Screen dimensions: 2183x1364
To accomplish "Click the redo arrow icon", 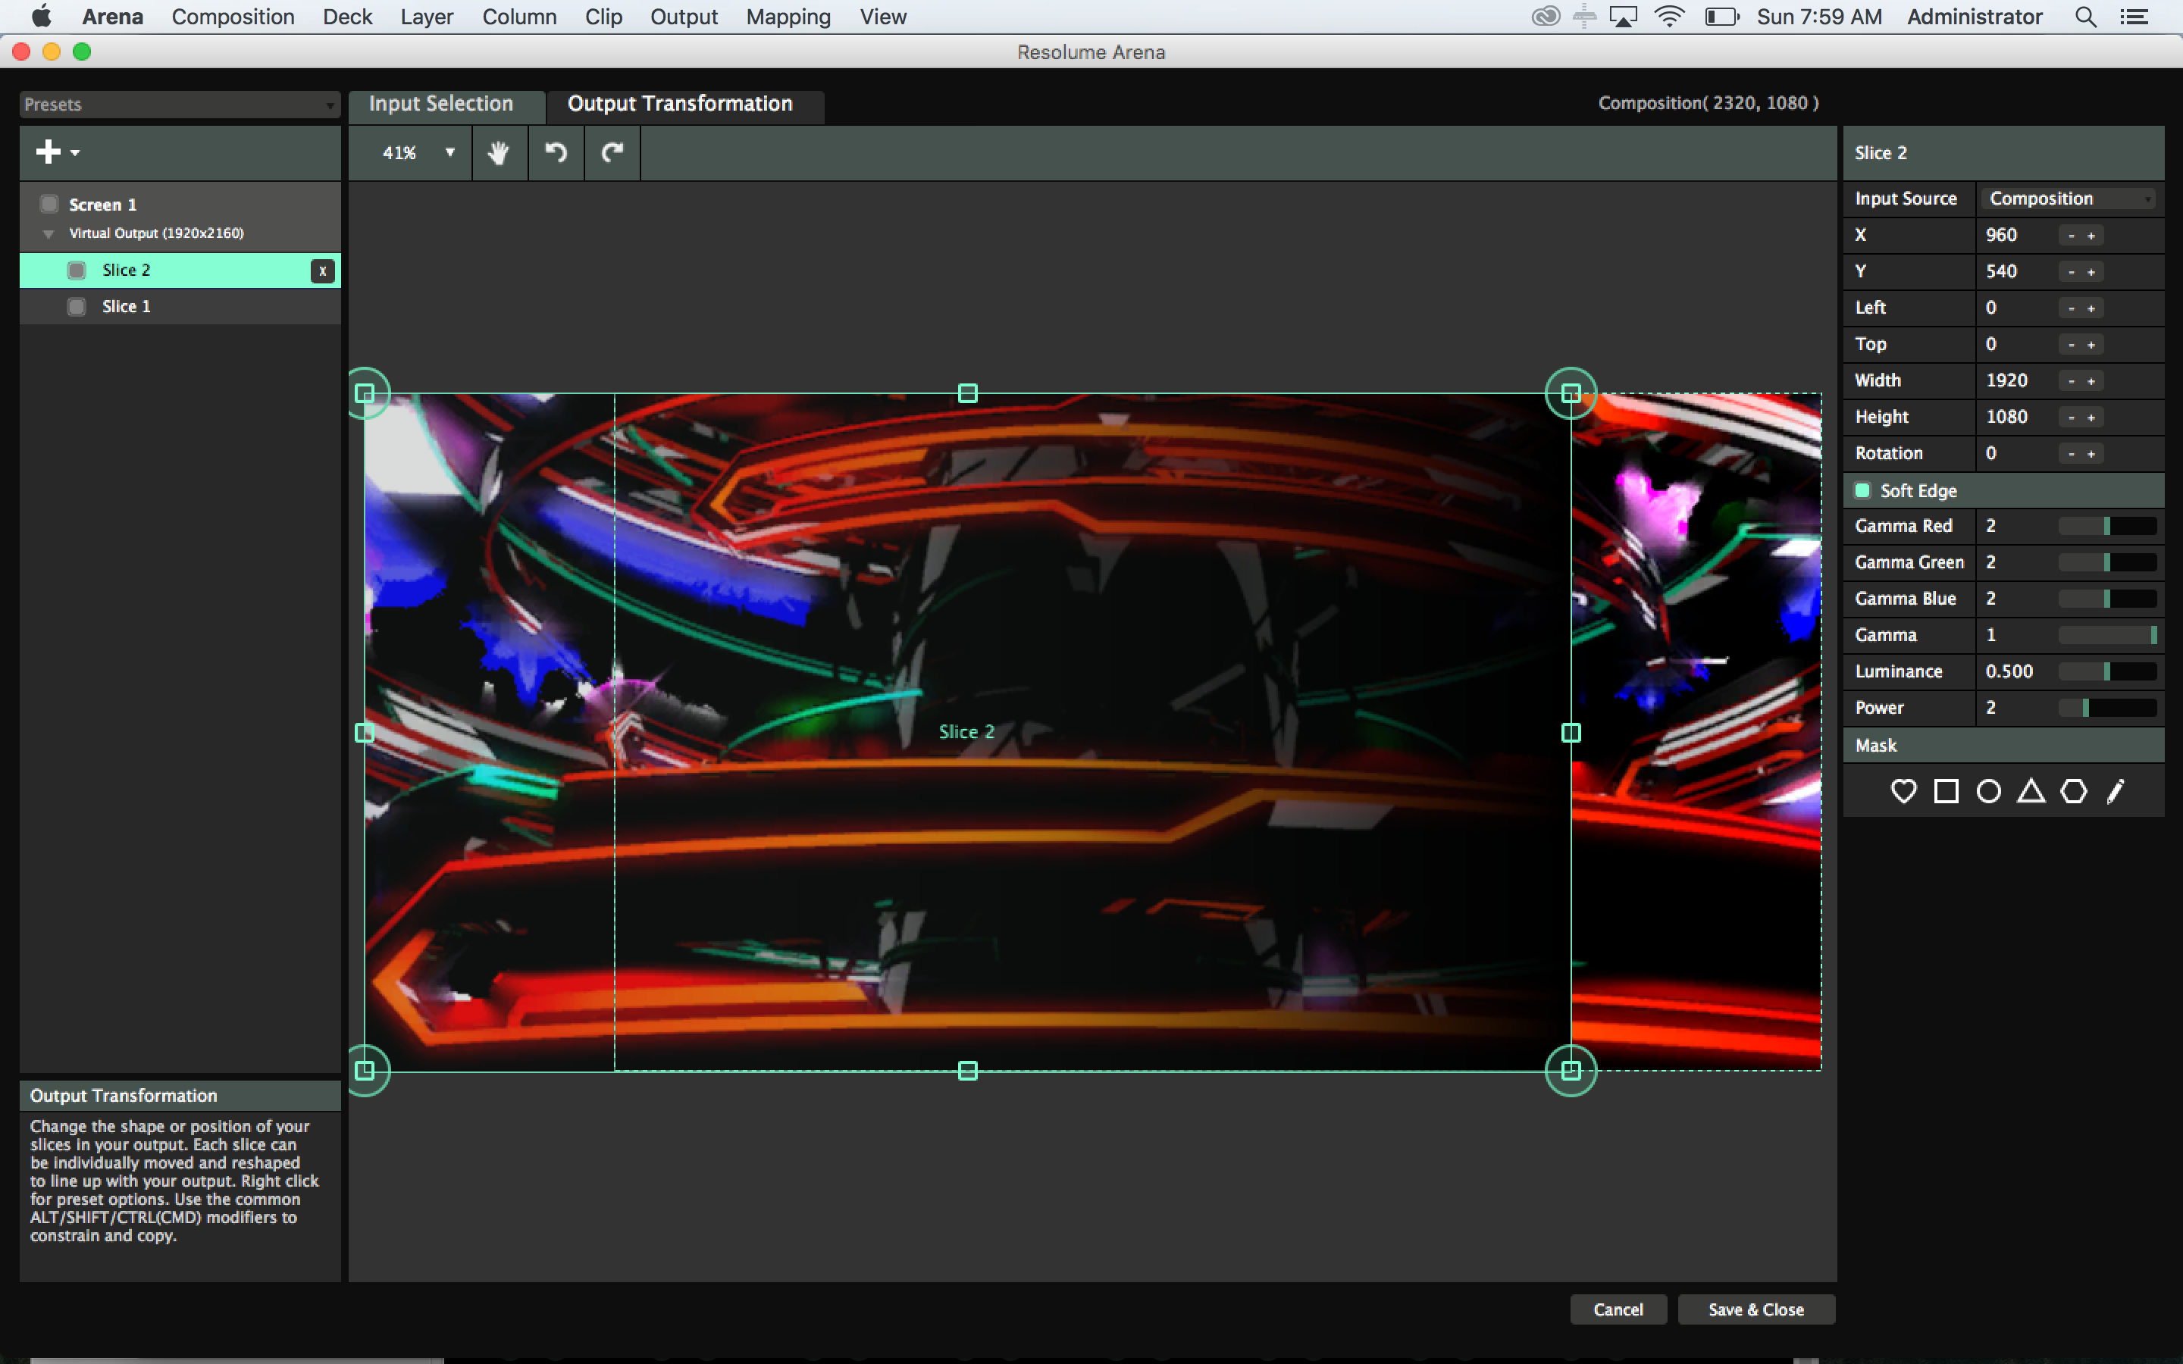I will 612,152.
